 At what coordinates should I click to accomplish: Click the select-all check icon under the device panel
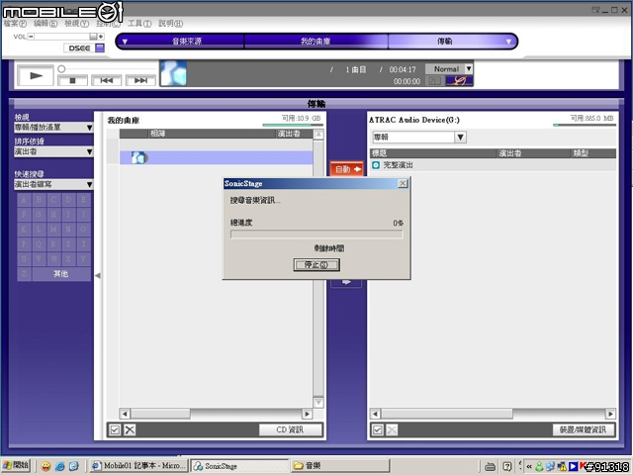[x=378, y=429]
